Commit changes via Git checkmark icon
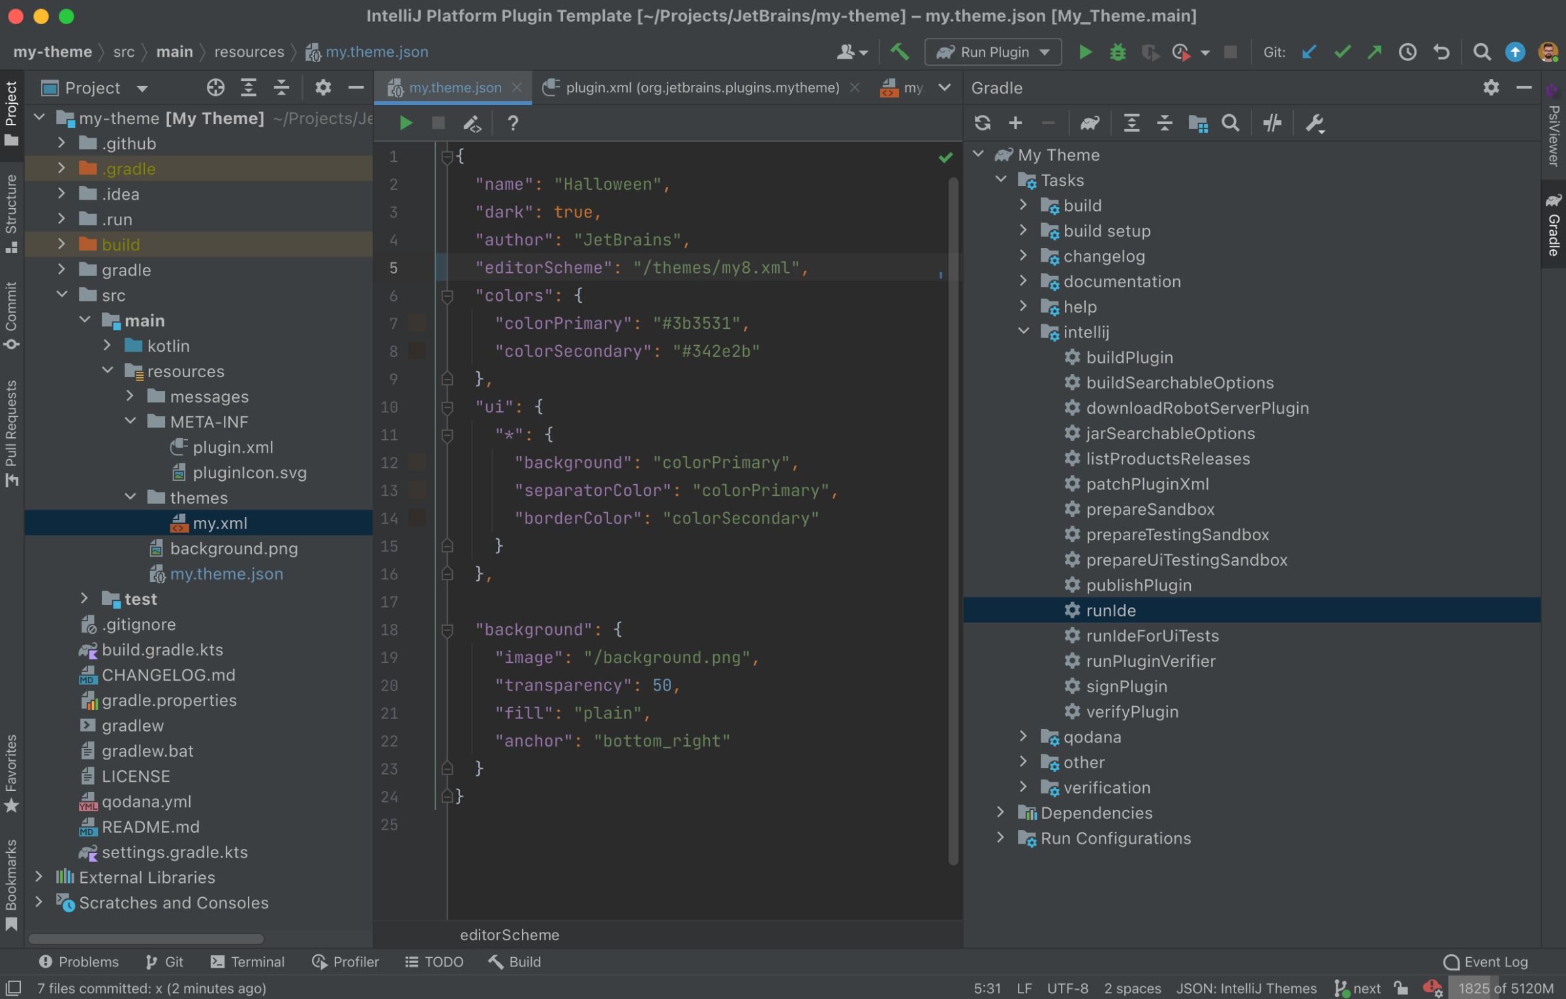 click(x=1342, y=52)
